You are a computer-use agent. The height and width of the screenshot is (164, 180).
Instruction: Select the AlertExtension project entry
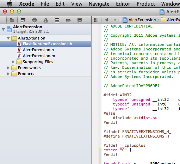(45, 29)
